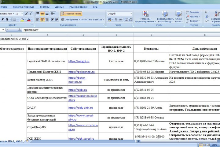220x147 pixels.
Task: Decrease decimal places
Action: (x=130, y=19)
